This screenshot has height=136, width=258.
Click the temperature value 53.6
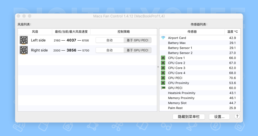[232, 83]
